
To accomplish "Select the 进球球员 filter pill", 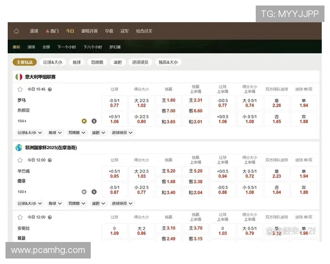I will click(x=140, y=62).
